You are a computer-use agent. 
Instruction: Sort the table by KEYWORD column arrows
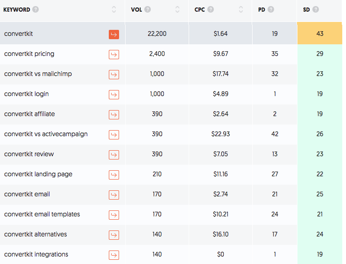pyautogui.click(x=114, y=10)
